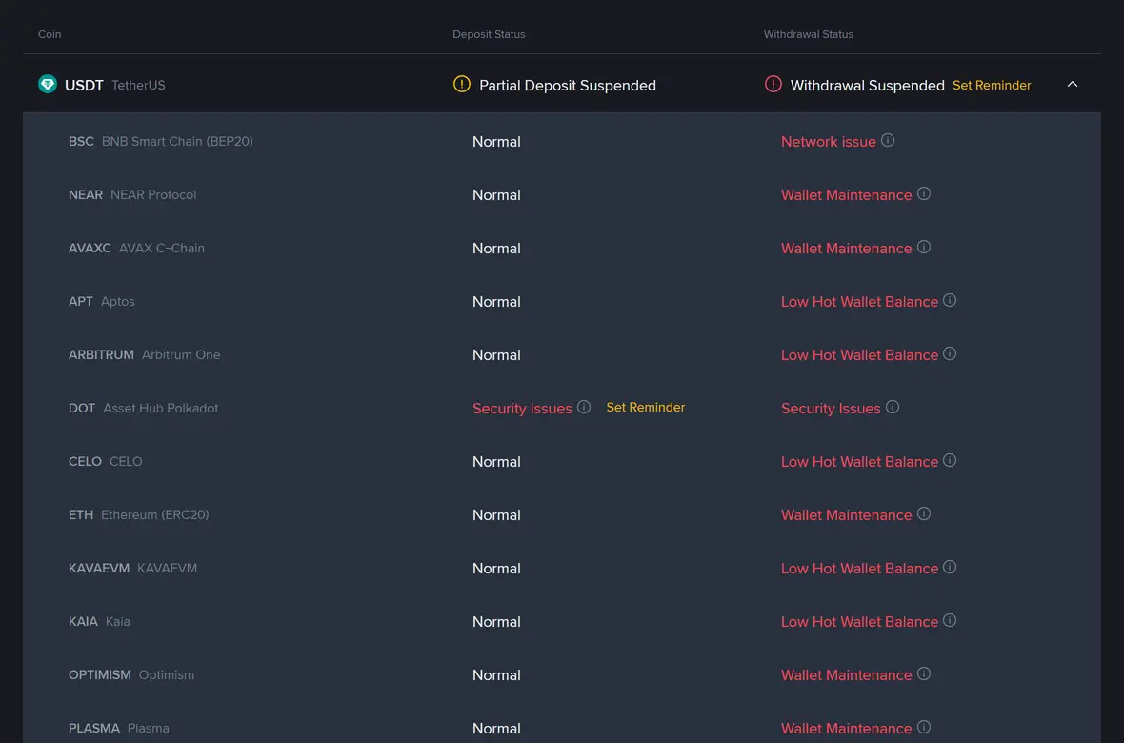
Task: Click 'Low Hot Wallet Balance' for KAIA
Action: pyautogui.click(x=859, y=622)
